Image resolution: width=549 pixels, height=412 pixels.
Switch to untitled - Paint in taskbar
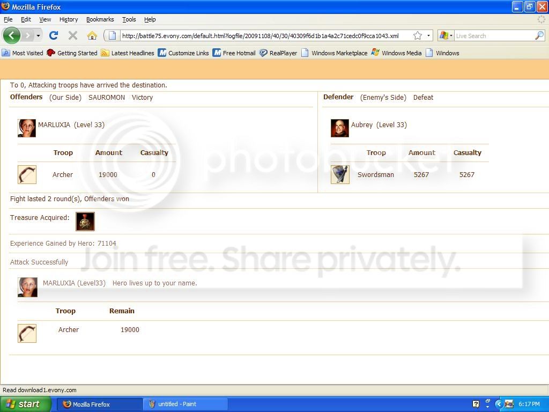(185, 404)
